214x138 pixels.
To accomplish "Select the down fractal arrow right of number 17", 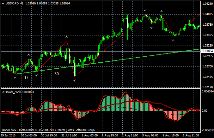I will (36, 75).
